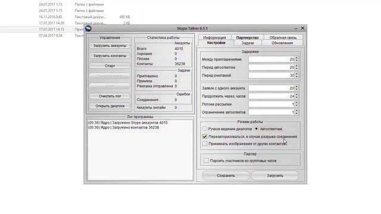Use the 'Продолжить через, часов' spinner arrows
This screenshot has width=381, height=214.
pyautogui.click(x=296, y=96)
